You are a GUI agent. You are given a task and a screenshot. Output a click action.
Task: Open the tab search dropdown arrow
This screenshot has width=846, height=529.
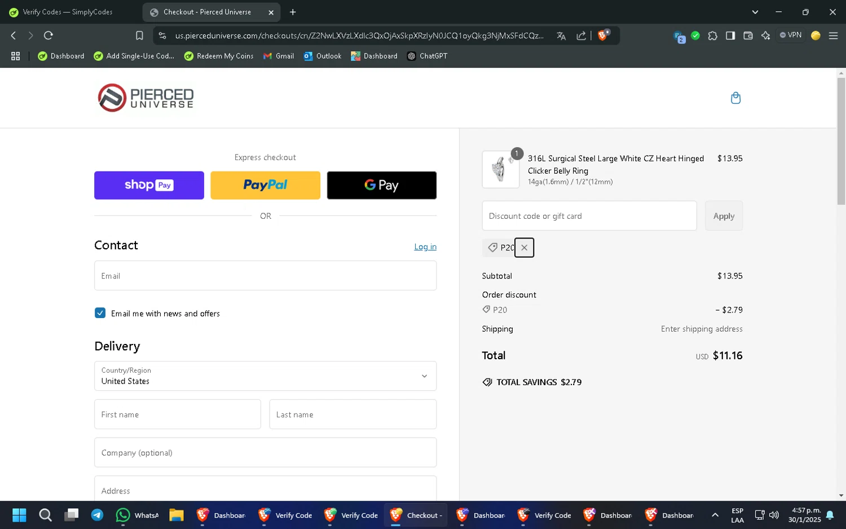tap(755, 12)
